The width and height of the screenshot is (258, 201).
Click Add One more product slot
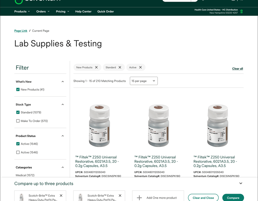[x=158, y=196]
